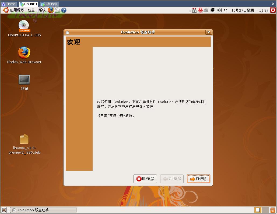Image resolution: width=277 pixels, height=214 pixels.
Task: Select the active bold Ubuntu tab
Action: (x=29, y=4)
